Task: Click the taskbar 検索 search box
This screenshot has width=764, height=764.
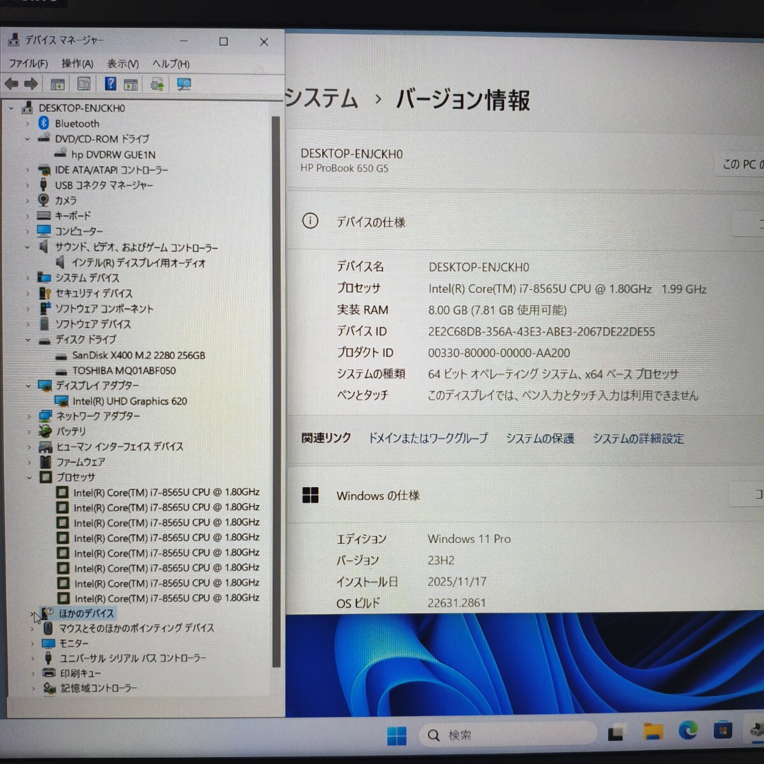Action: pos(507,735)
